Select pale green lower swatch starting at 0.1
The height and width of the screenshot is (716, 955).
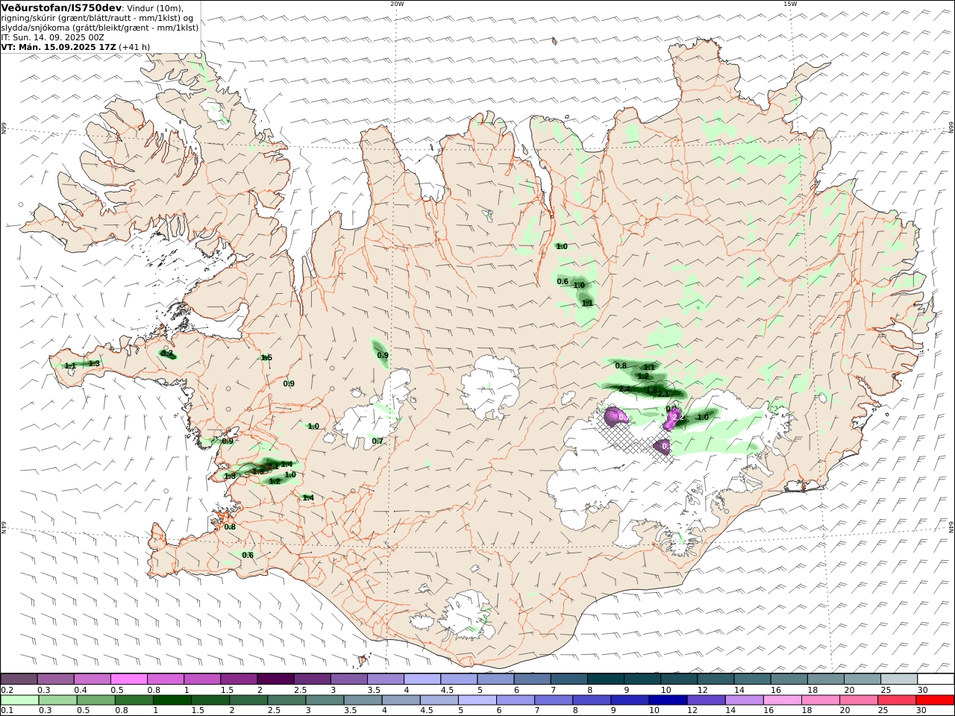[x=20, y=700]
